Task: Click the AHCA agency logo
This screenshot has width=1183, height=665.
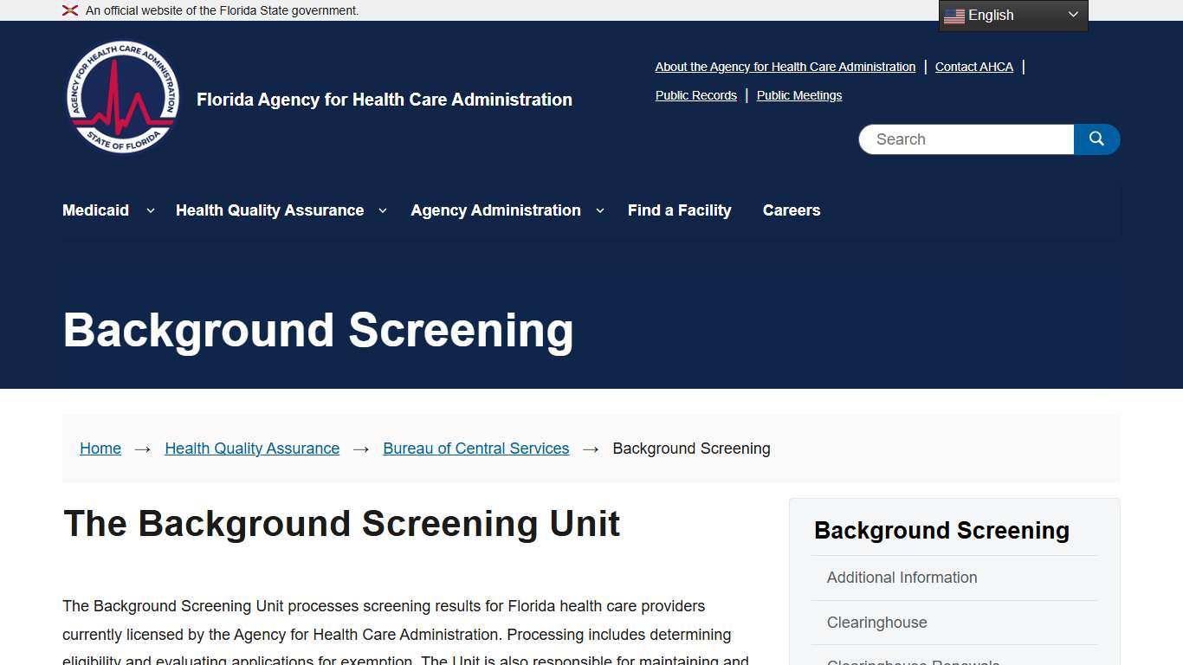Action: (x=122, y=96)
